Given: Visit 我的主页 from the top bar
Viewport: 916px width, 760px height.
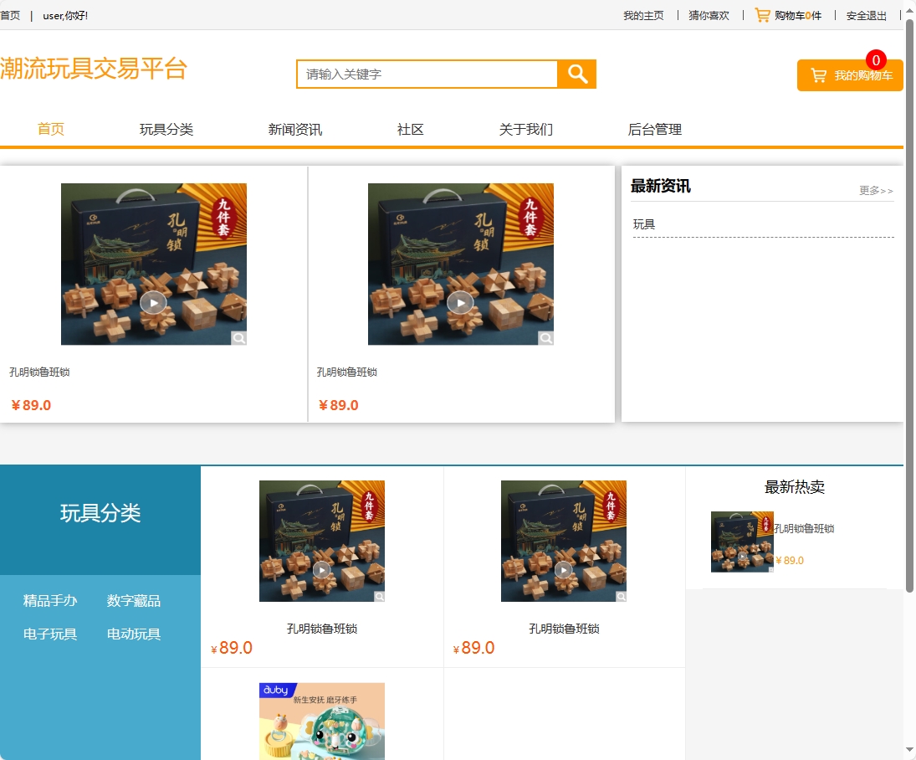Looking at the screenshot, I should point(643,14).
